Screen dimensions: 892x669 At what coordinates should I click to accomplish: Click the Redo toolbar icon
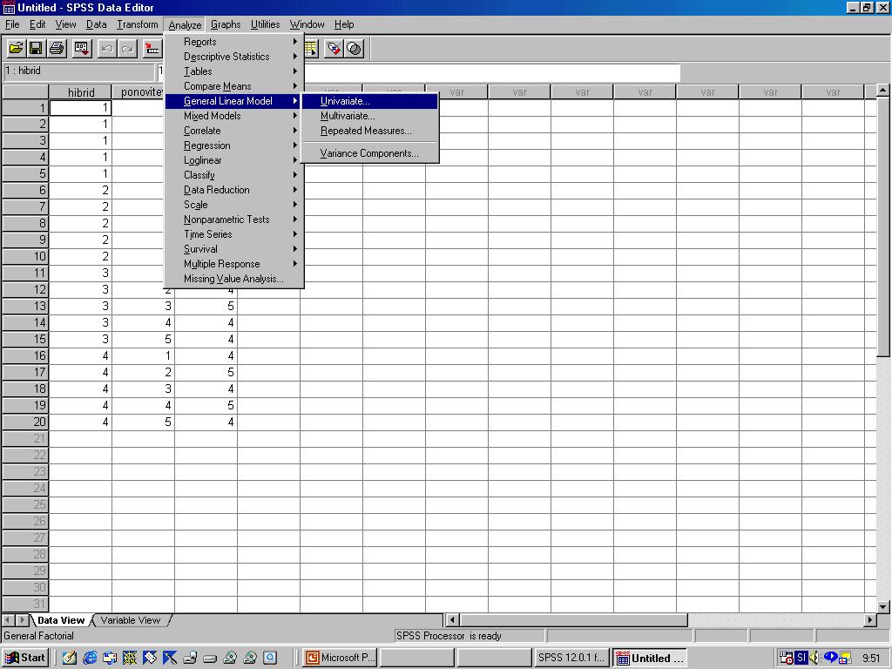tap(127, 49)
